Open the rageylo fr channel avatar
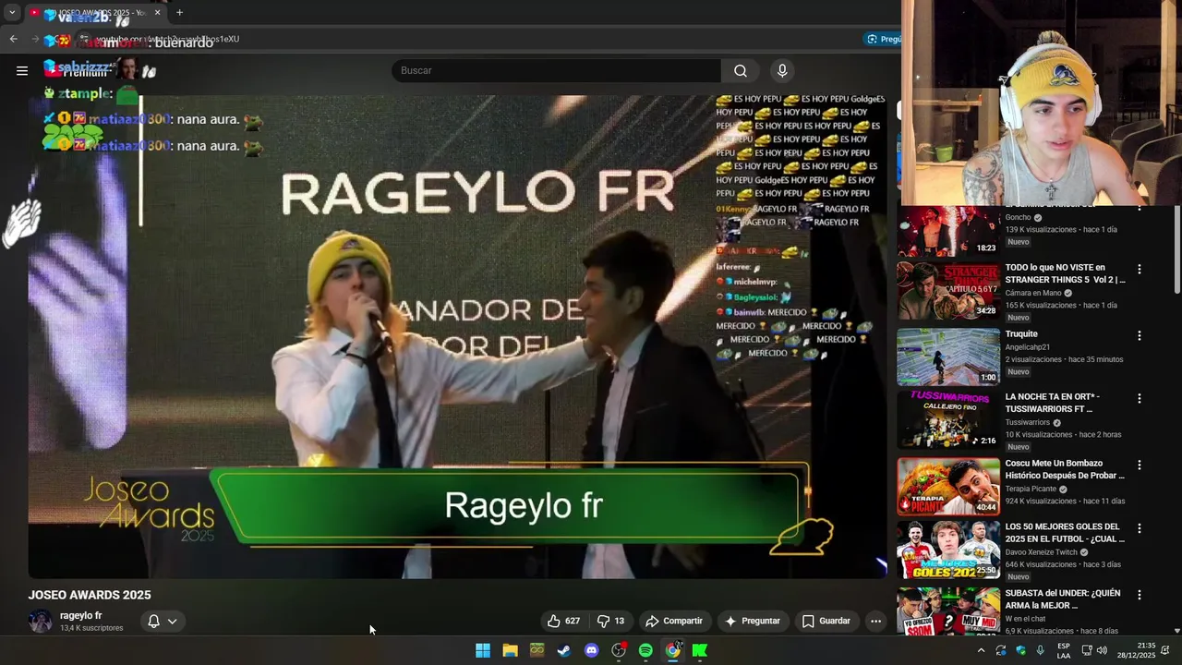 click(x=41, y=621)
